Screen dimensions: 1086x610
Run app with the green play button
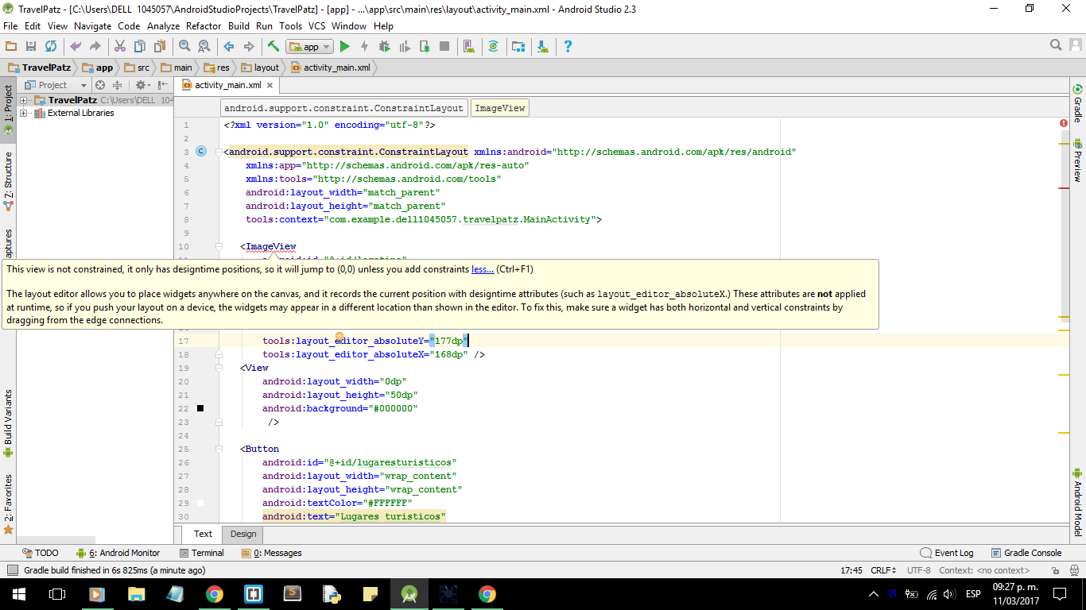(345, 47)
